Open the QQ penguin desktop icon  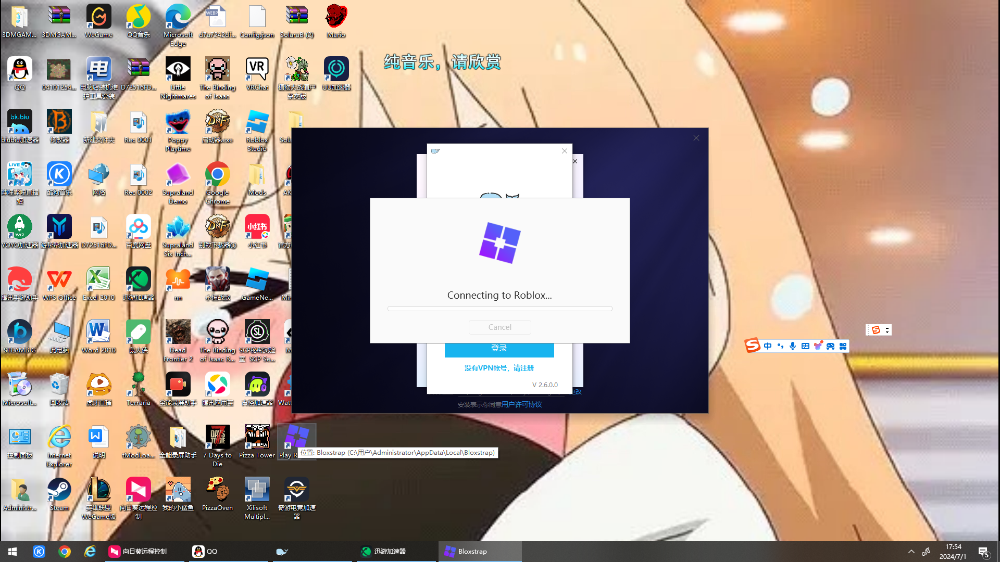coord(20,73)
